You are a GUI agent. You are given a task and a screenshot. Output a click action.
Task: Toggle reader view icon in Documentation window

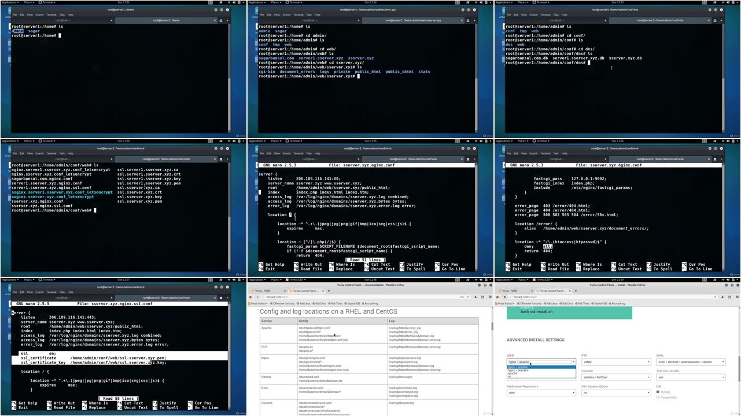click(462, 297)
